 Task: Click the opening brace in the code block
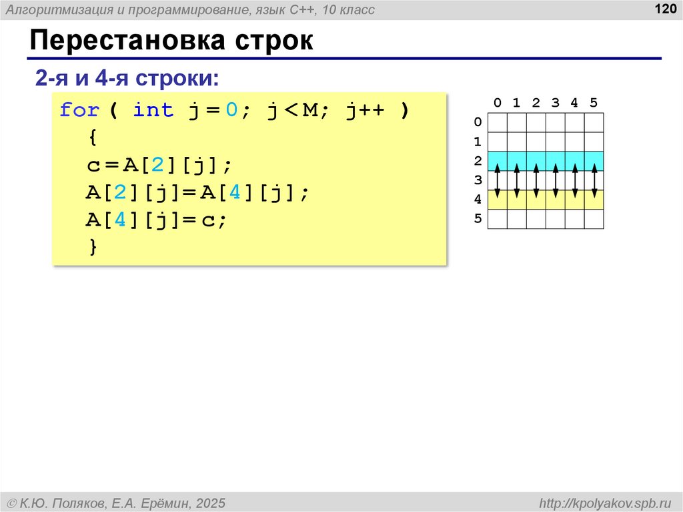[92, 138]
